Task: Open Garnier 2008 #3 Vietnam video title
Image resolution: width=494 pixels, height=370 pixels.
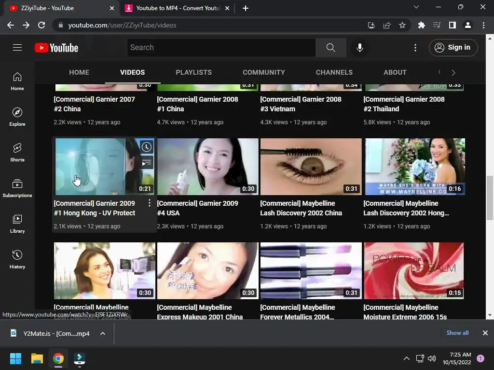Action: [x=301, y=104]
